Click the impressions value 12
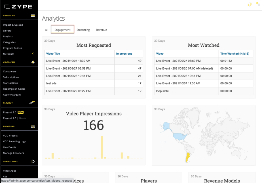 pos(140,91)
